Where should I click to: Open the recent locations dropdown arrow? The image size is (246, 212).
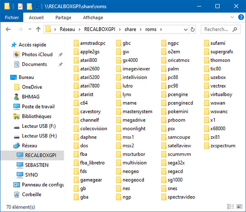coord(30,29)
